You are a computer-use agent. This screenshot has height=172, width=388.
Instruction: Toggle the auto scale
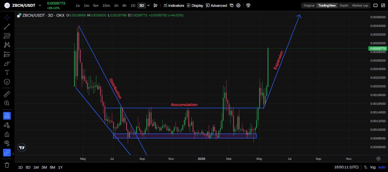pyautogui.click(x=382, y=167)
